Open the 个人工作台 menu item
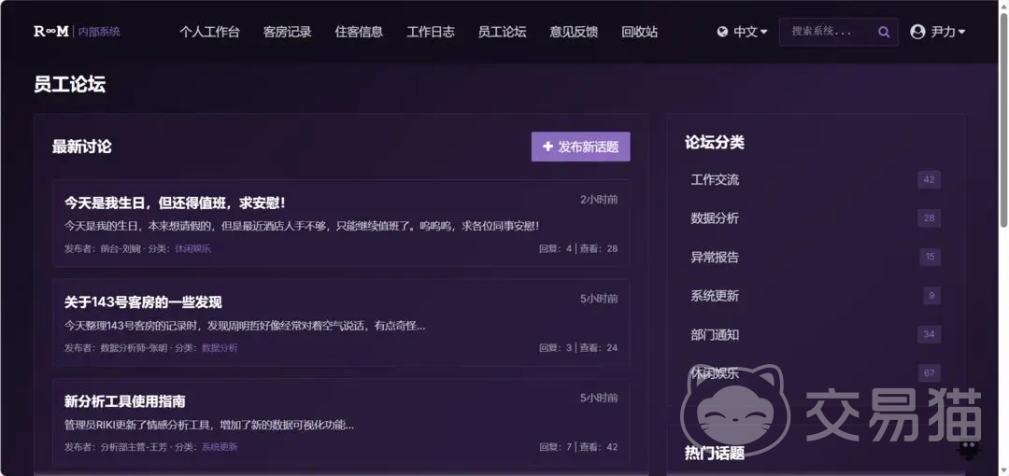Image resolution: width=1009 pixels, height=476 pixels. tap(209, 32)
